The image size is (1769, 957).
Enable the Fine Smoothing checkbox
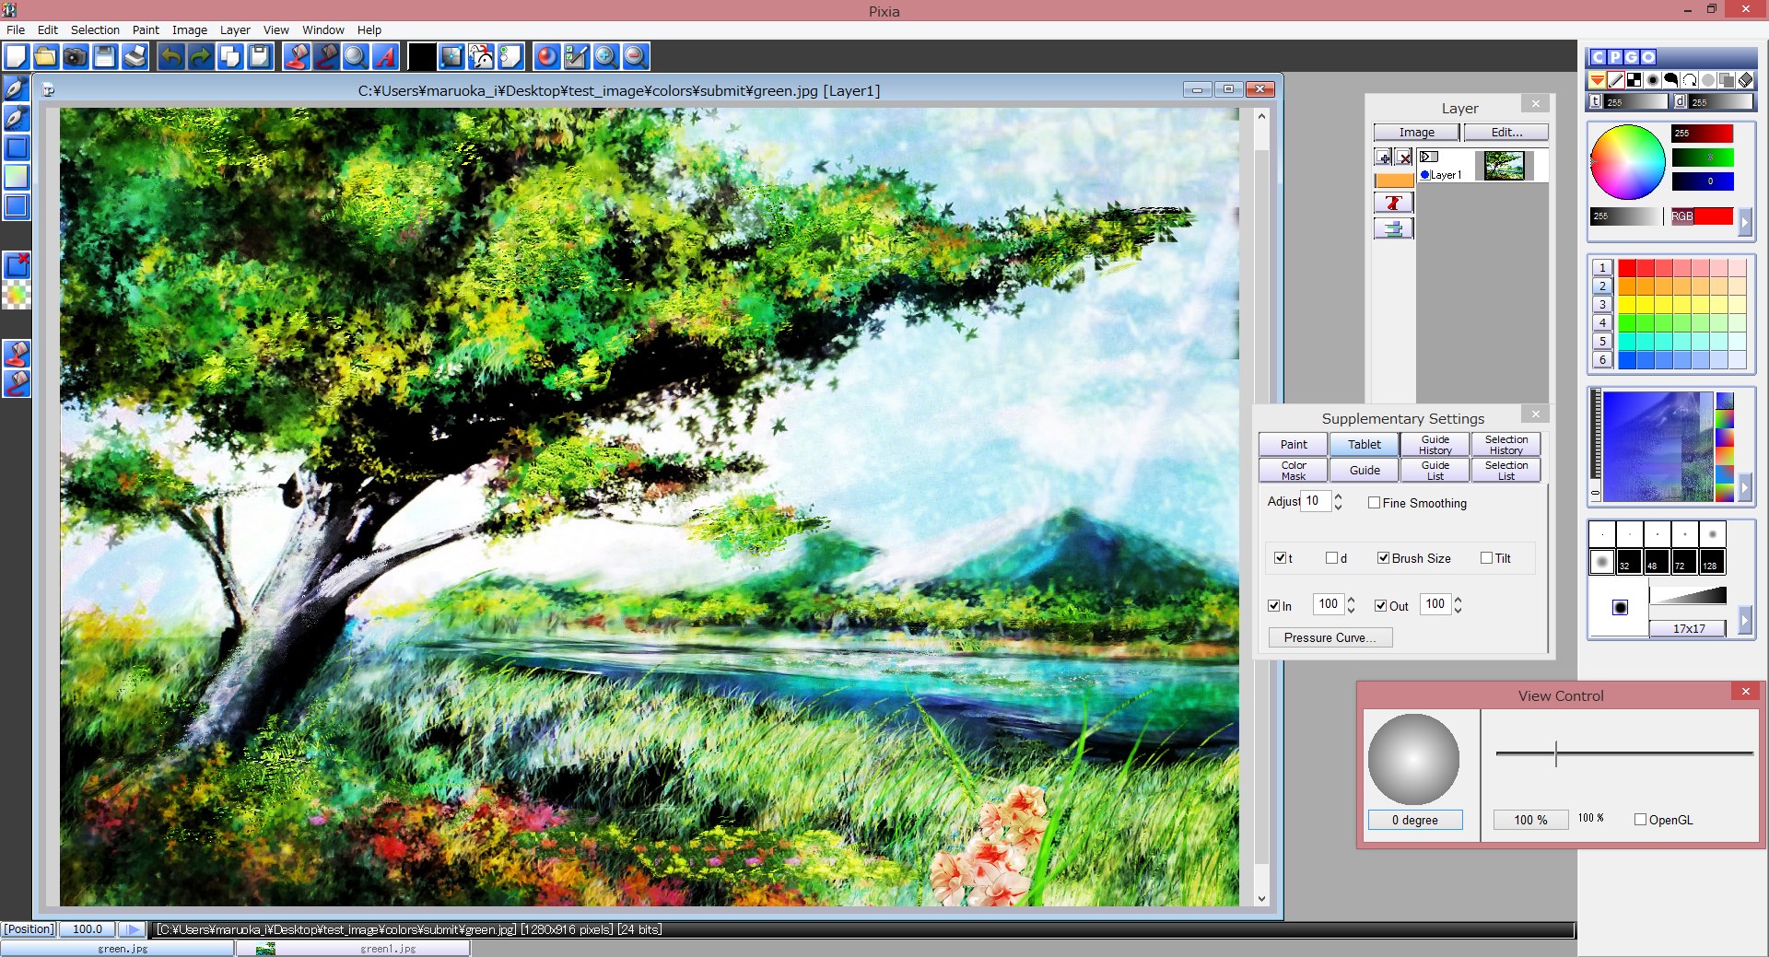(1375, 503)
